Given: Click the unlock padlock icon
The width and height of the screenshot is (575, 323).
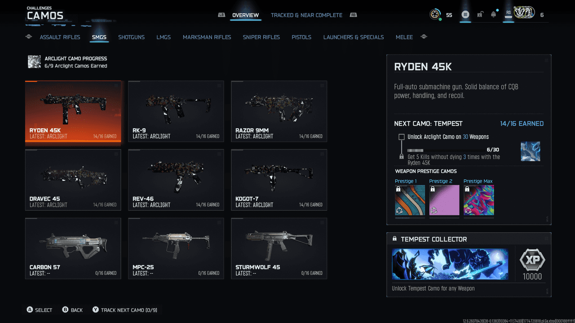Looking at the screenshot, I should (480, 15).
